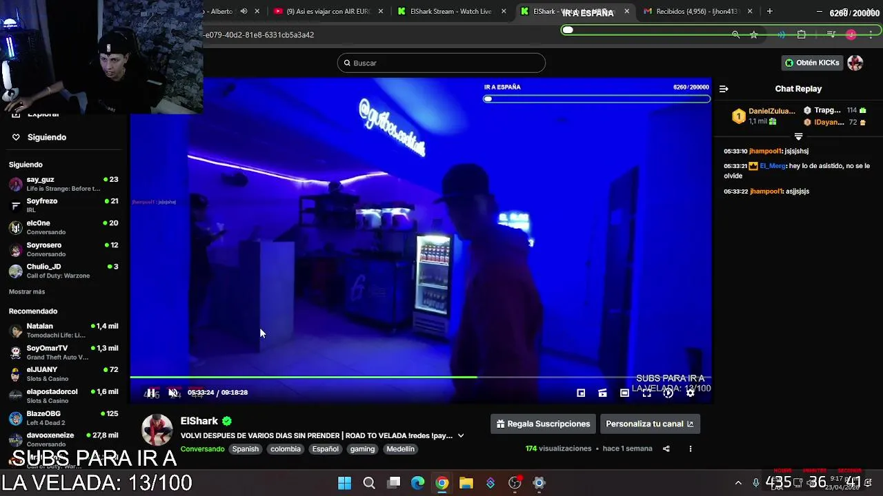Open the browser extensions puzzle icon

[801, 34]
